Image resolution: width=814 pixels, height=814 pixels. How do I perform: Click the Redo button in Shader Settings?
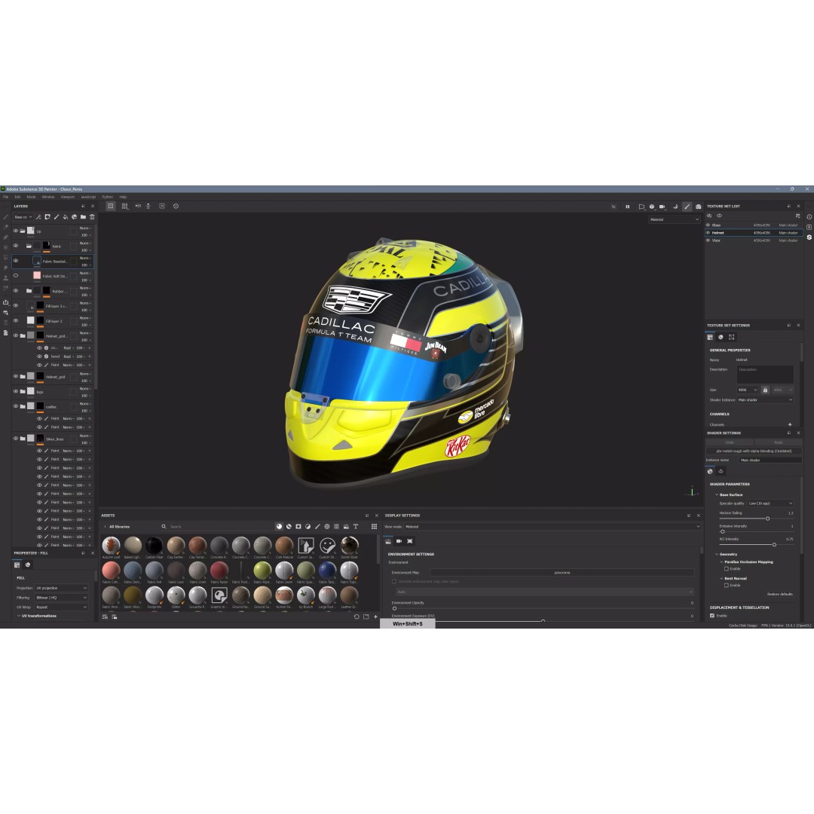click(x=778, y=442)
